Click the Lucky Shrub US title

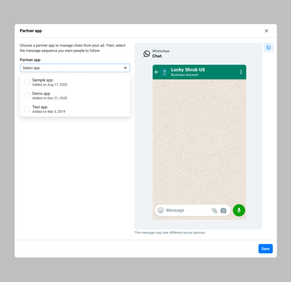[188, 70]
